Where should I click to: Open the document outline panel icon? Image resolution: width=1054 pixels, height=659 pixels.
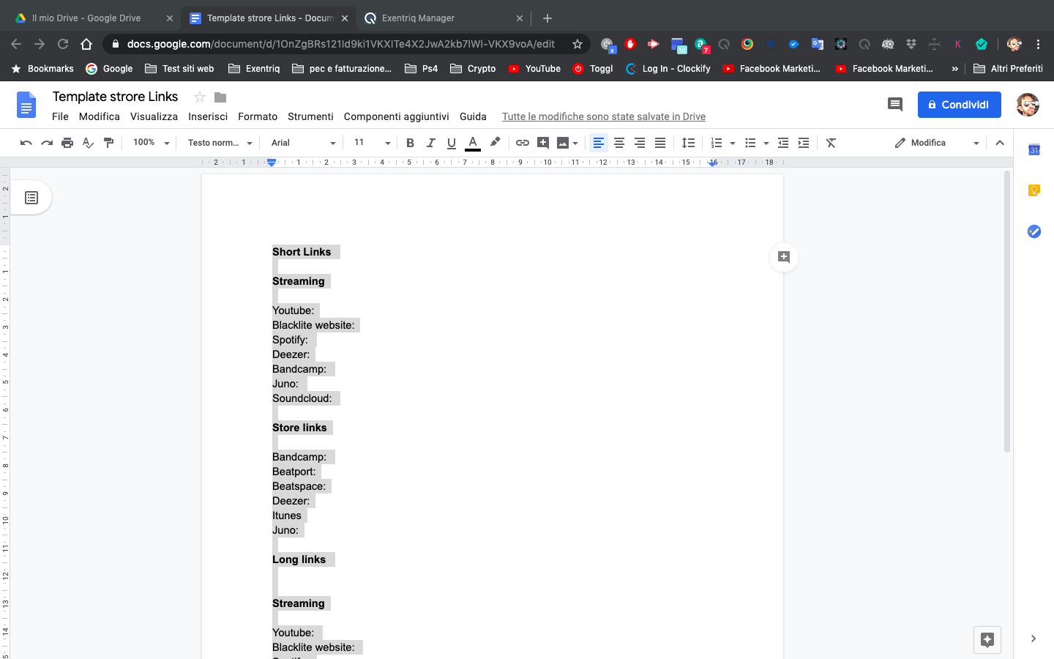pos(31,198)
